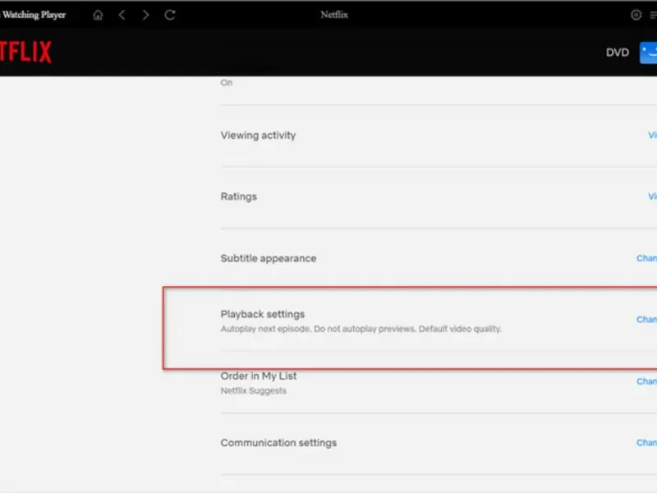Select the Ratings label

point(238,196)
